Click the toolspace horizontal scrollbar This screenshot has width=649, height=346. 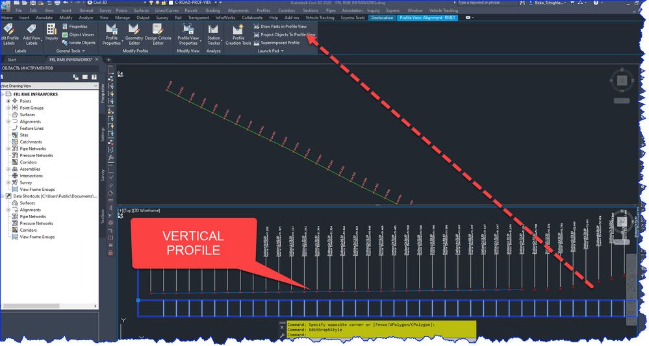tap(49, 306)
